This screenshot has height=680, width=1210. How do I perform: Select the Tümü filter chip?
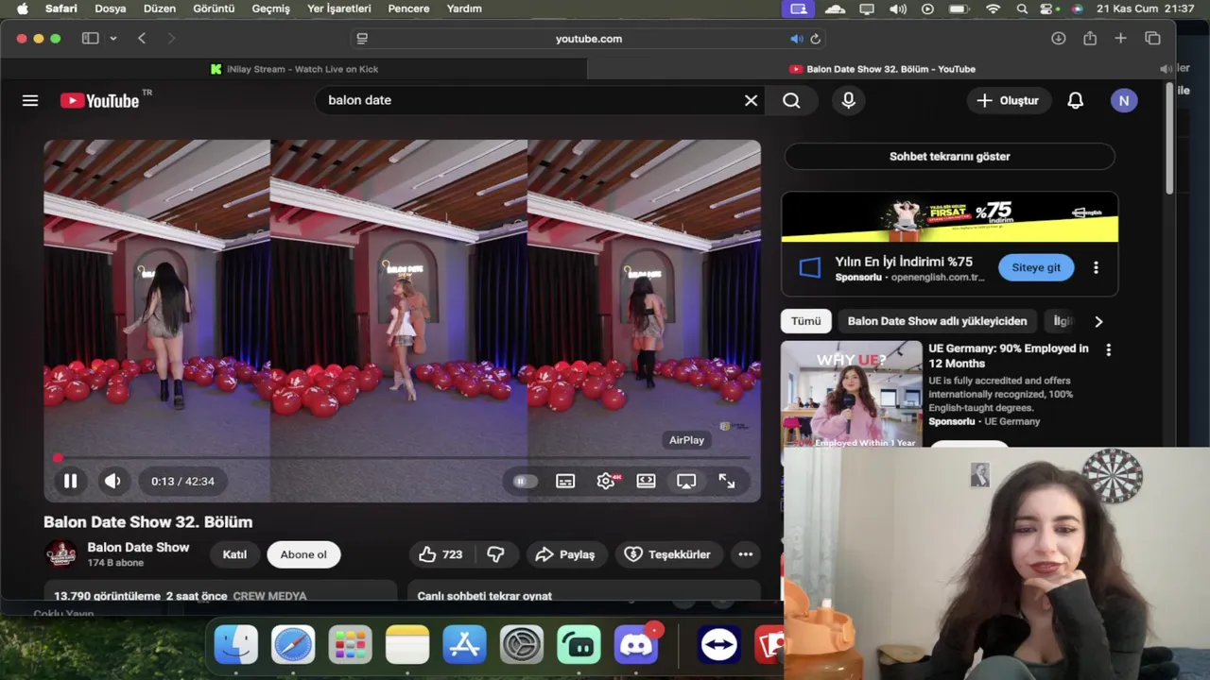click(805, 321)
